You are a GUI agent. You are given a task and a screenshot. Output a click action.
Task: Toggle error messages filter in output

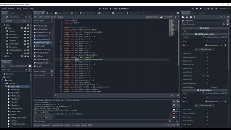tap(176, 113)
